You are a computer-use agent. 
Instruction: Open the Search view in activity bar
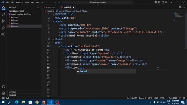coord(3,15)
